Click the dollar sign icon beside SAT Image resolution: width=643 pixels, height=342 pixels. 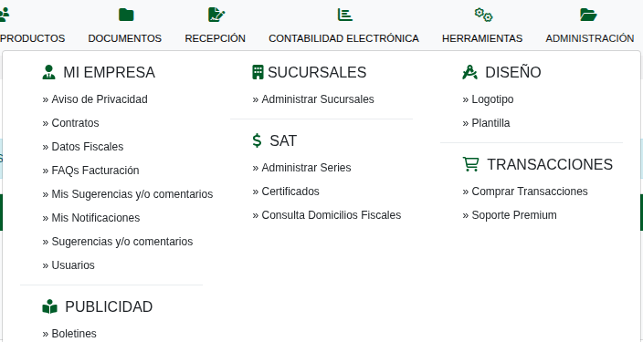[258, 140]
